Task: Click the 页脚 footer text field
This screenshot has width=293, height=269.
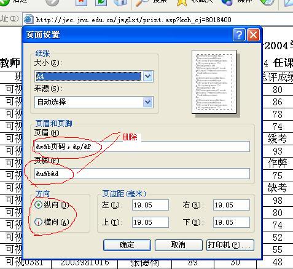Action: pyautogui.click(x=142, y=174)
